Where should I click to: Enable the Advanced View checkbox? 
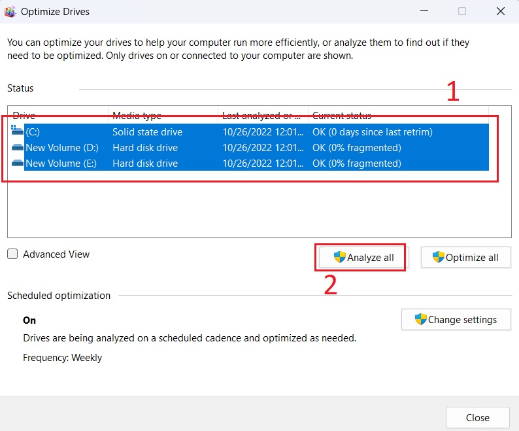(x=12, y=254)
